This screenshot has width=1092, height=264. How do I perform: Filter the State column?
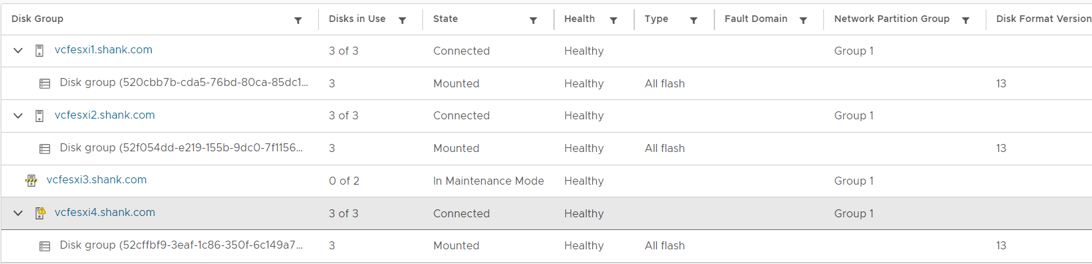(x=533, y=20)
